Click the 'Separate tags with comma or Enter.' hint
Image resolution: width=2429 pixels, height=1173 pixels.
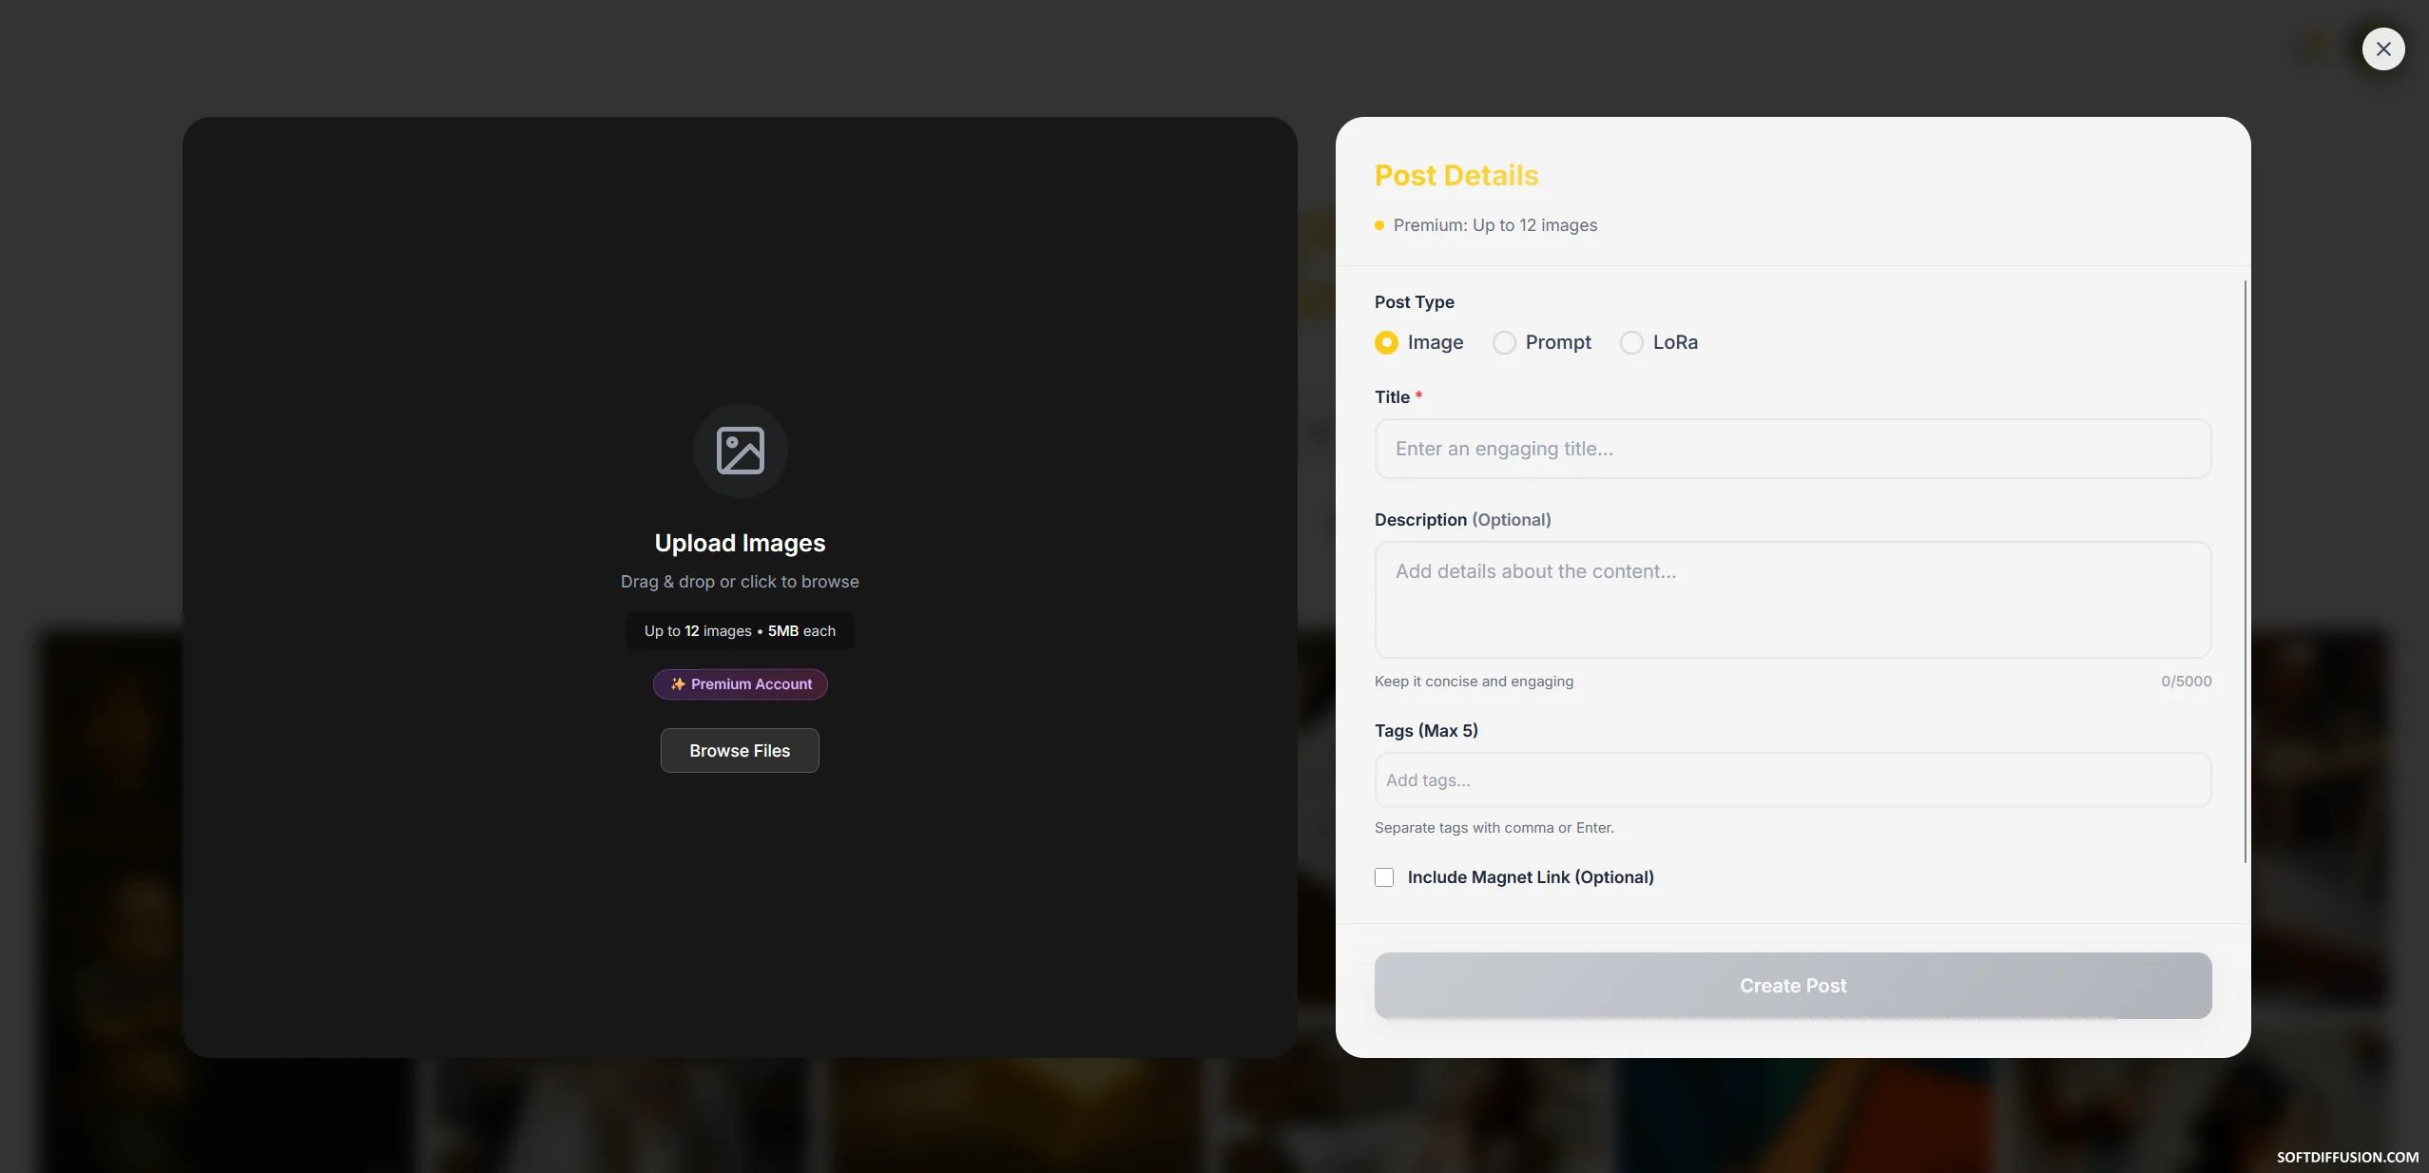click(x=1494, y=828)
